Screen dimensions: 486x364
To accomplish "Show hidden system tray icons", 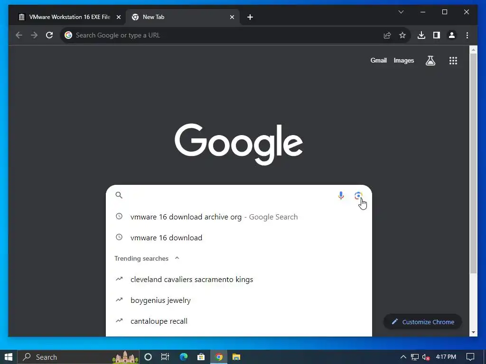I will [x=403, y=357].
